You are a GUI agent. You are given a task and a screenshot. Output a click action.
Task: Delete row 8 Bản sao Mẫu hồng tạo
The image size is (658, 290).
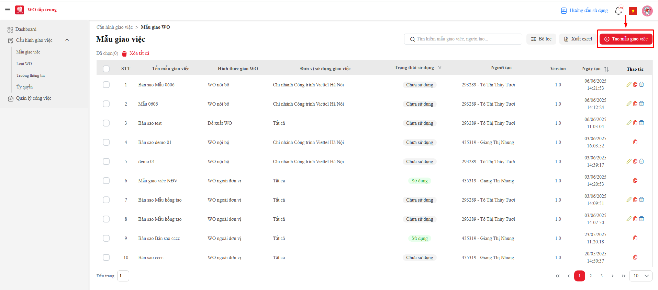[x=642, y=219]
